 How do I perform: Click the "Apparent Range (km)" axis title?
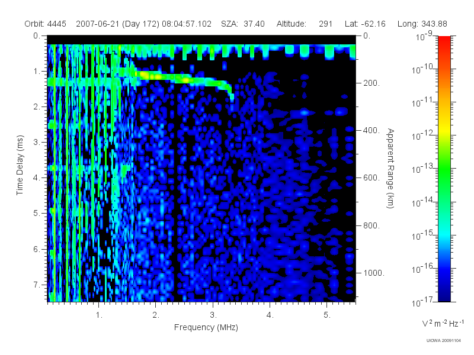tap(390, 168)
